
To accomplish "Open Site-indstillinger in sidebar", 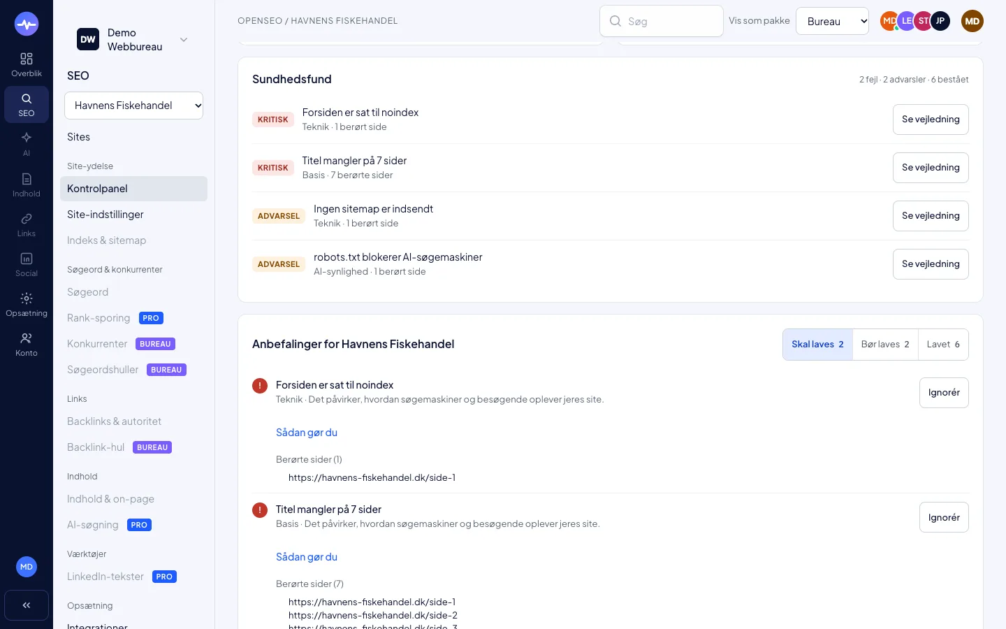I will point(133,215).
